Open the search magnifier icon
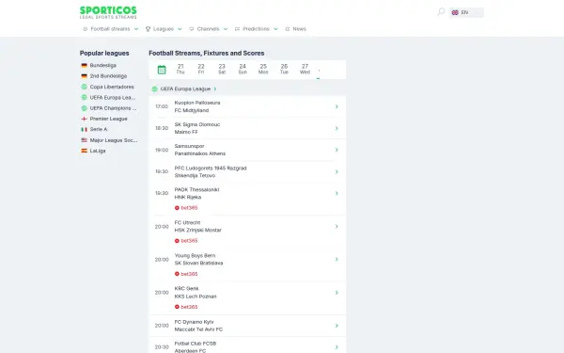The height and width of the screenshot is (353, 564). tap(441, 12)
